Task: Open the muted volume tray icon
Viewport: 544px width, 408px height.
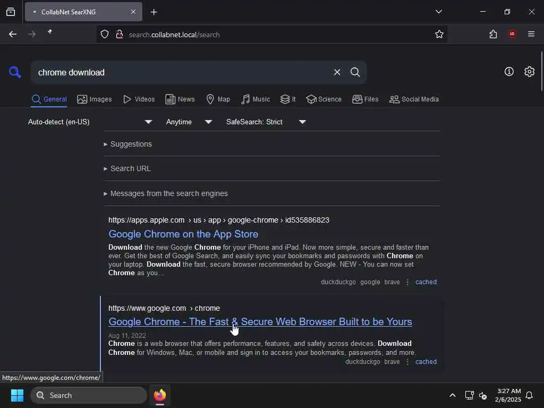Action: click(482, 395)
